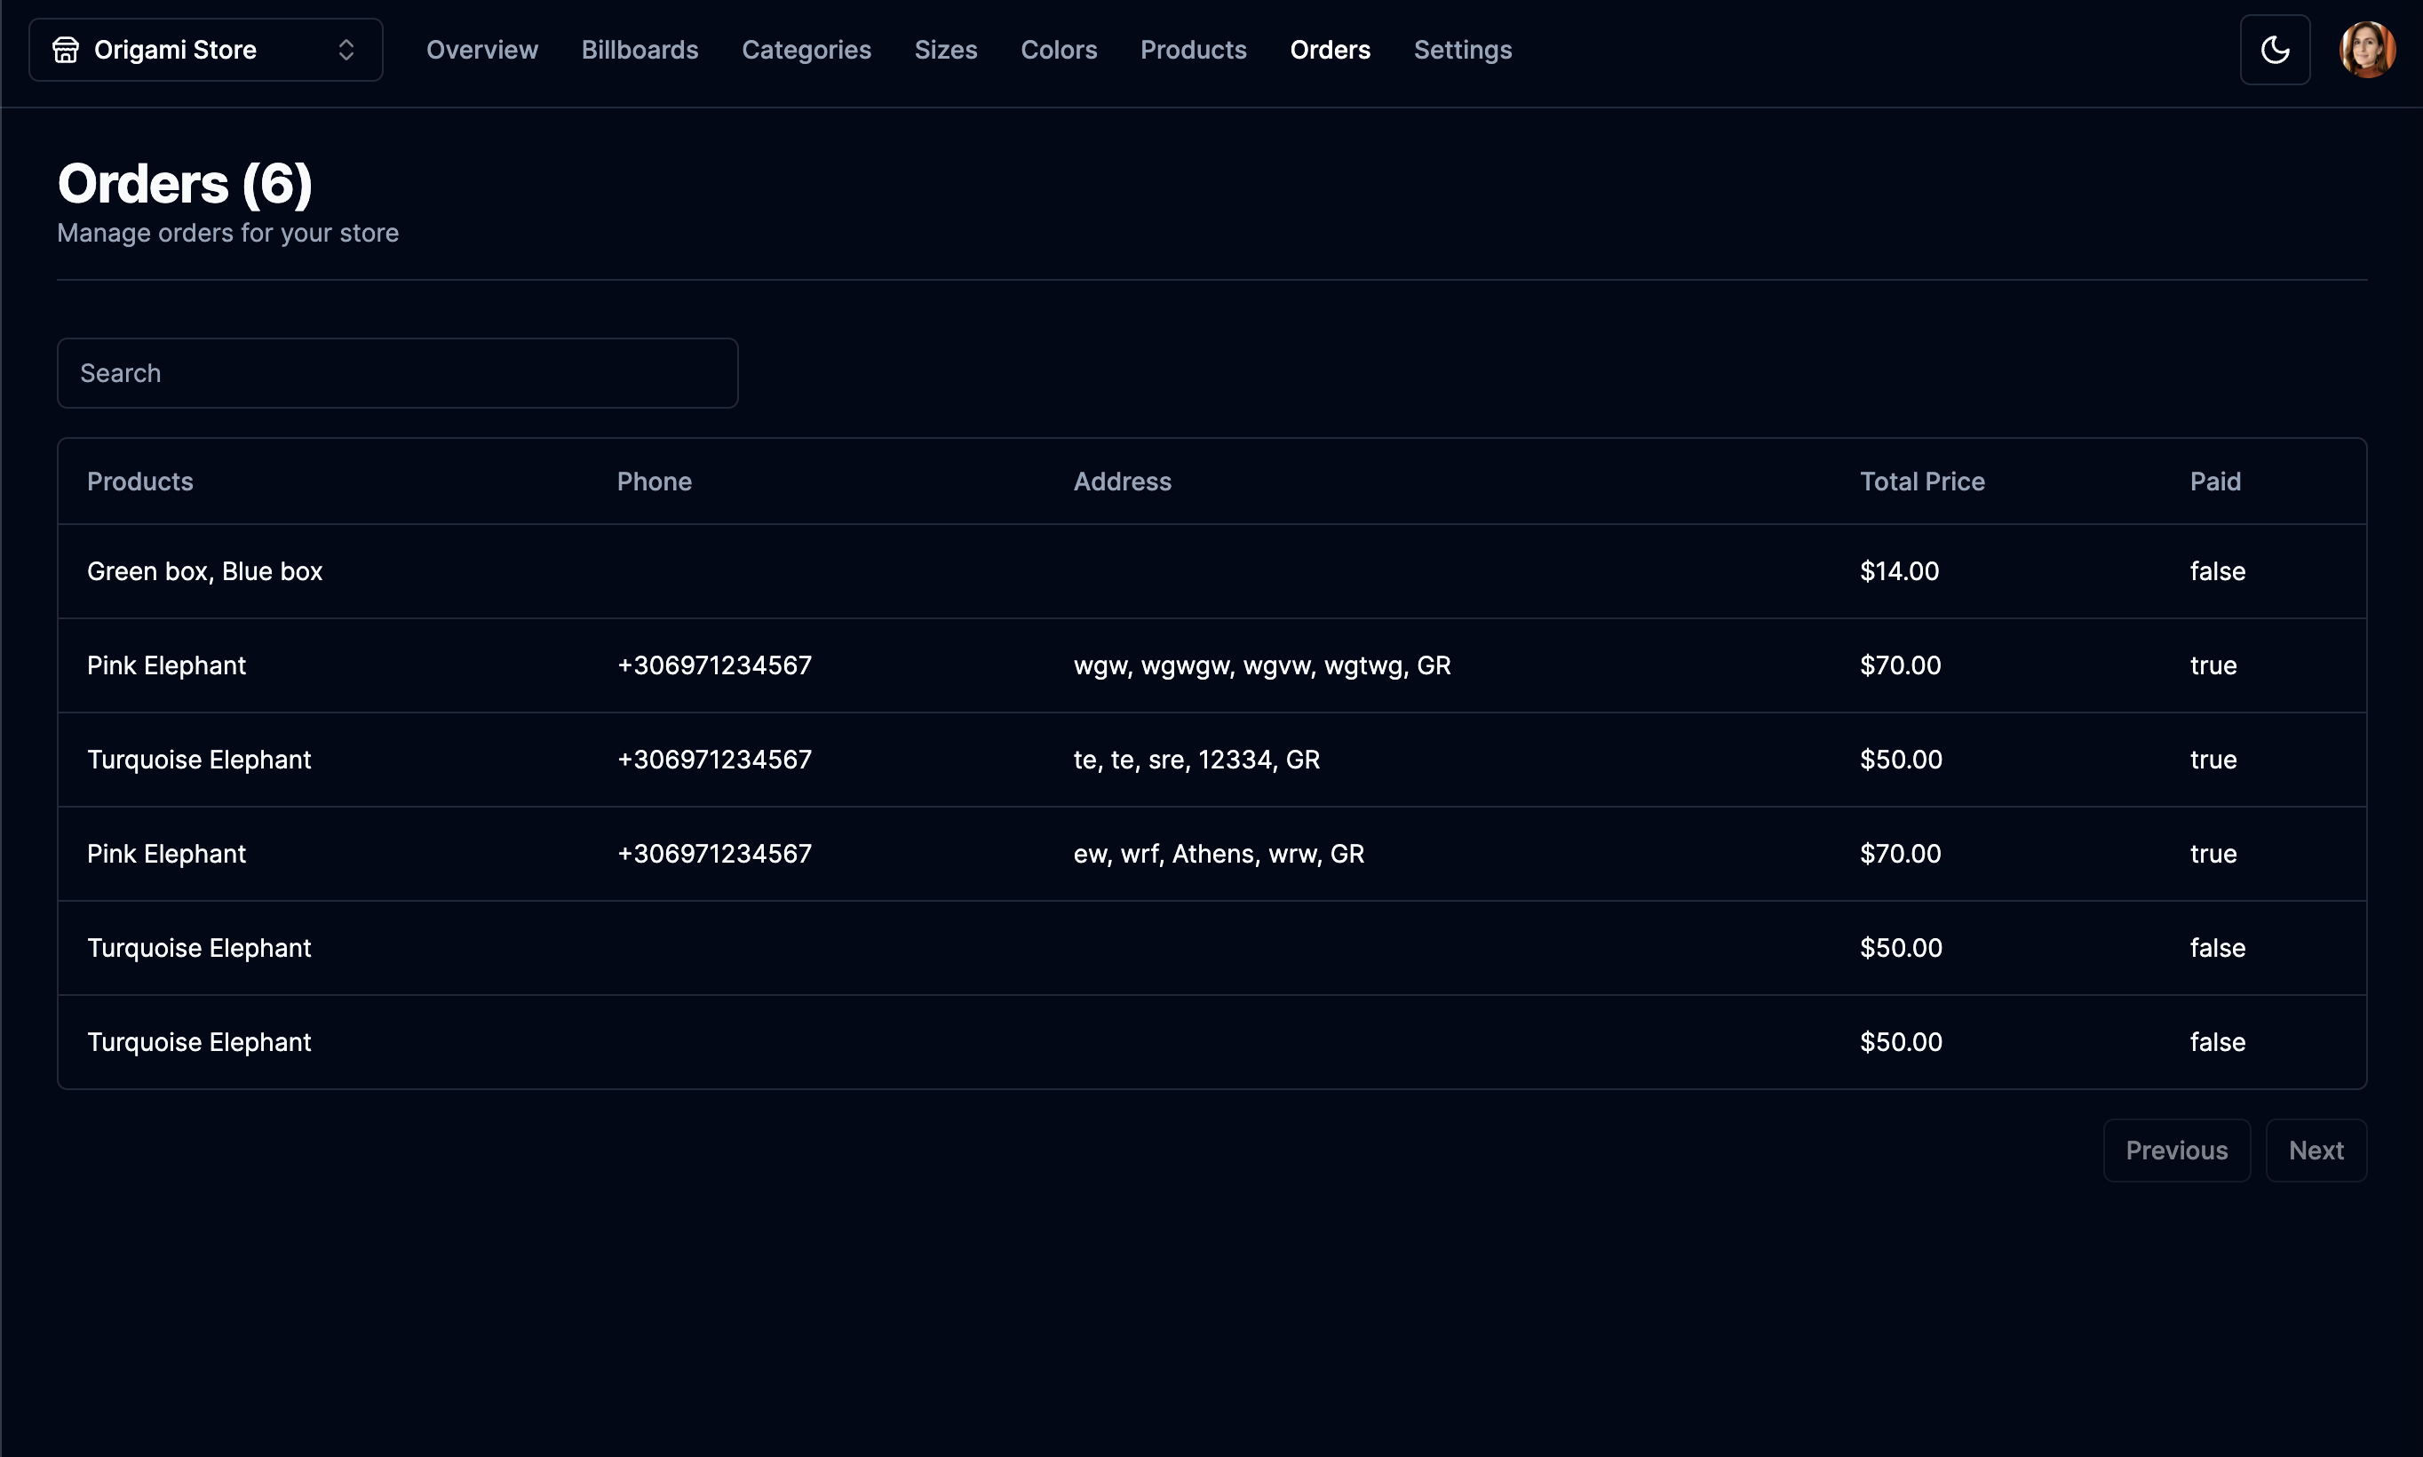Open the Origami Store selector

pos(205,50)
